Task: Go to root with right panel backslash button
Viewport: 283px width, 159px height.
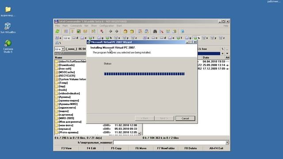Action: pyautogui.click(x=222, y=49)
